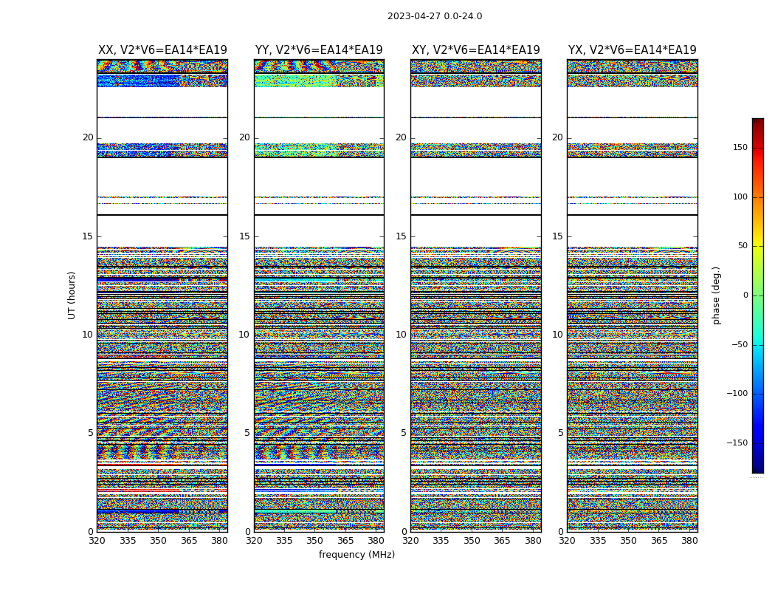Click the 15 hour tick of YY plot

coord(244,236)
